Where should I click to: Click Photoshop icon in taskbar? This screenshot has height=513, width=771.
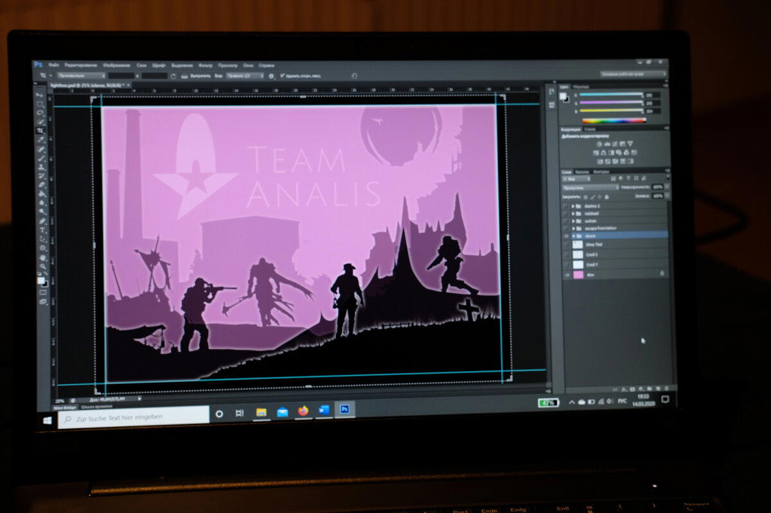(344, 409)
